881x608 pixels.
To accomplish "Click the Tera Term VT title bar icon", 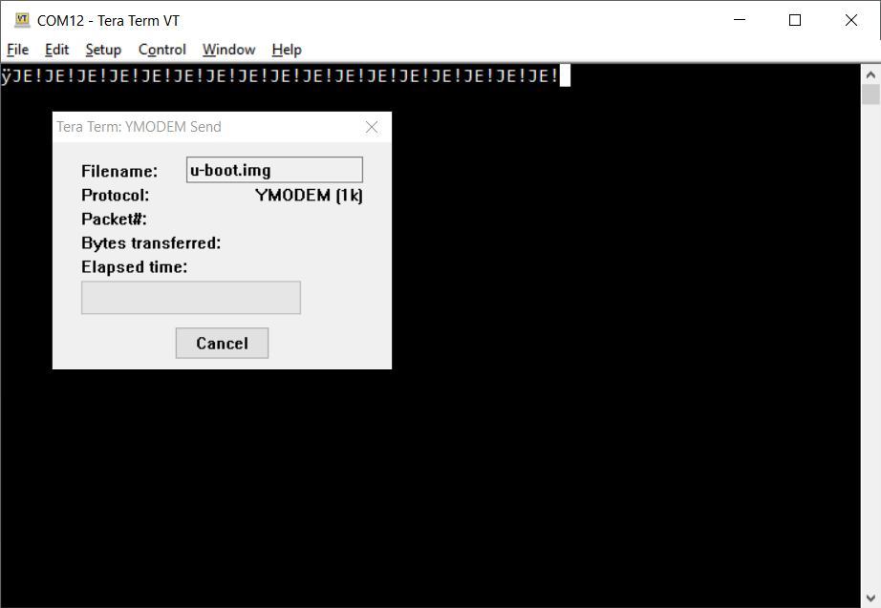I will click(22, 20).
